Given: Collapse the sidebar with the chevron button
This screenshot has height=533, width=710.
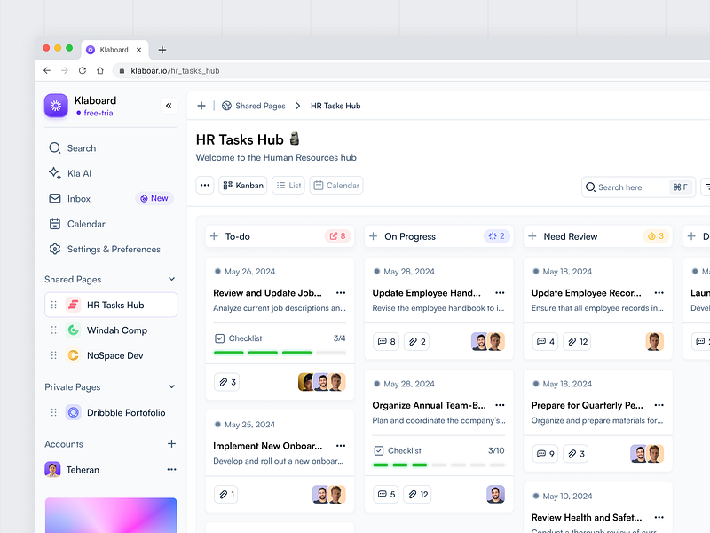Looking at the screenshot, I should 168,106.
